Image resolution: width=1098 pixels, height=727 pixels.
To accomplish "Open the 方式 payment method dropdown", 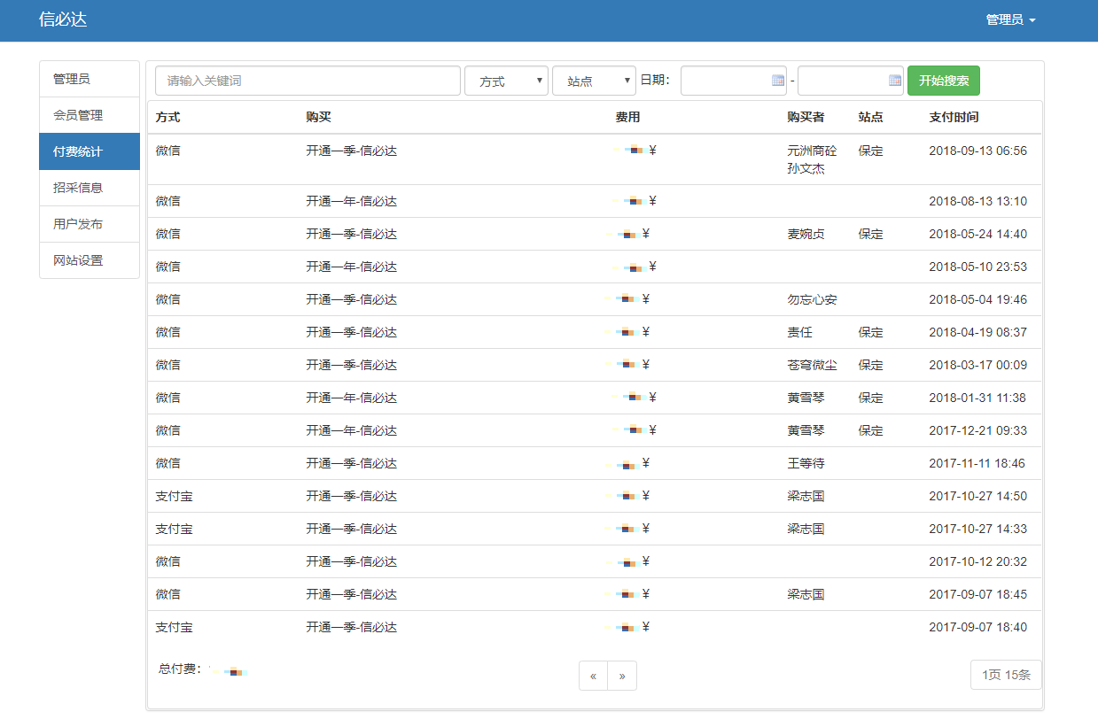I will (506, 81).
